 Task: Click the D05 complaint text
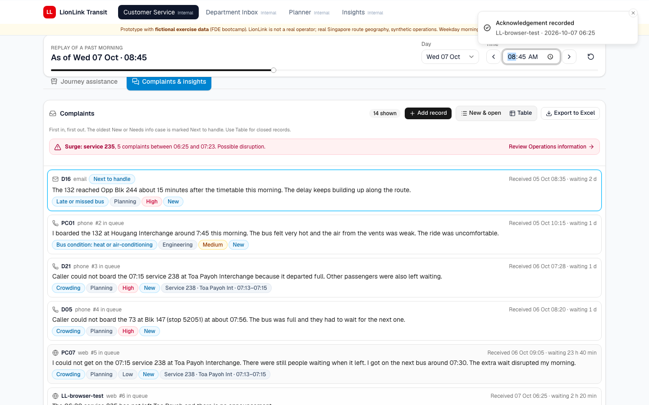coord(229,319)
